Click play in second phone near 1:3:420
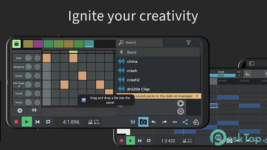267x150 pixels. point(130,141)
